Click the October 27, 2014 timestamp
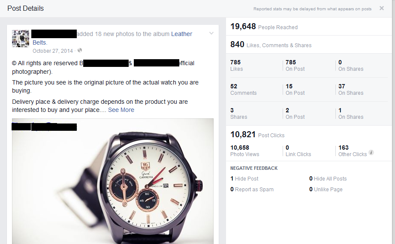Screen dimensions: 395x244 pyautogui.click(x=53, y=51)
